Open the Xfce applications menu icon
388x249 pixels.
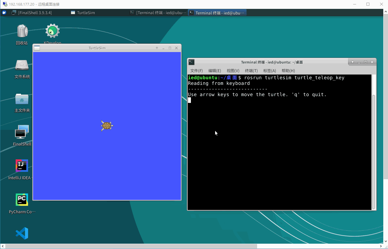click(x=4, y=13)
